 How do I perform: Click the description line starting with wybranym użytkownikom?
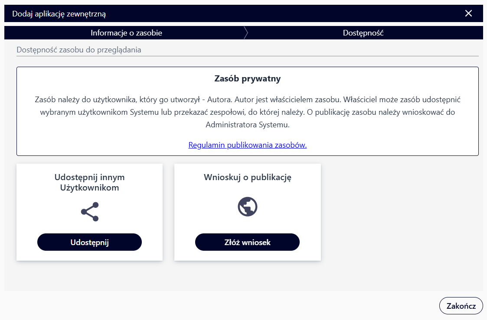[248, 112]
